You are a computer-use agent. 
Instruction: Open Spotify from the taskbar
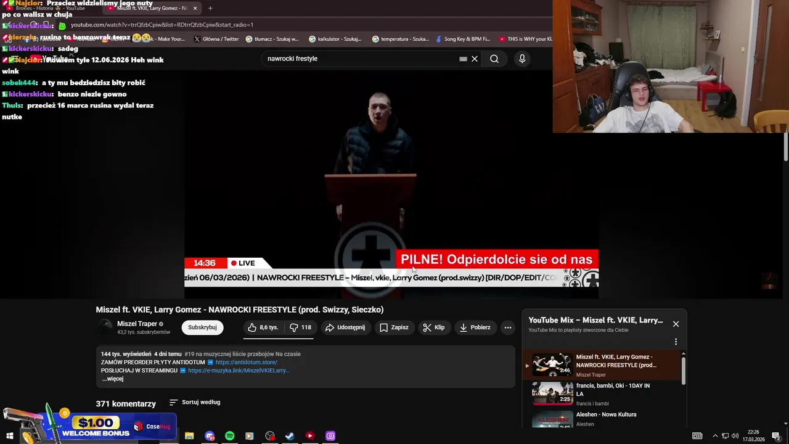click(x=229, y=436)
